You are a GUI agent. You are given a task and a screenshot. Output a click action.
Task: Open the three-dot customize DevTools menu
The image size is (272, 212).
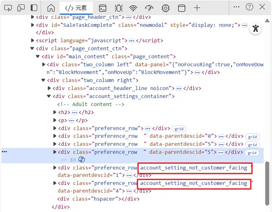[236, 7]
